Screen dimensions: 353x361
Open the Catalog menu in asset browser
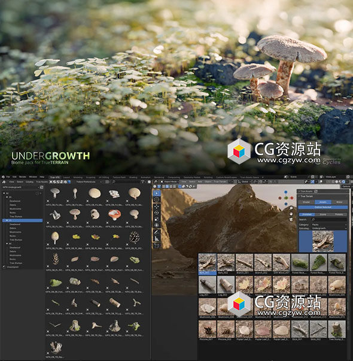(29, 182)
